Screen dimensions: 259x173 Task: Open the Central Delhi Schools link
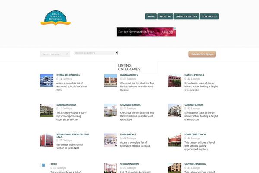68,75
